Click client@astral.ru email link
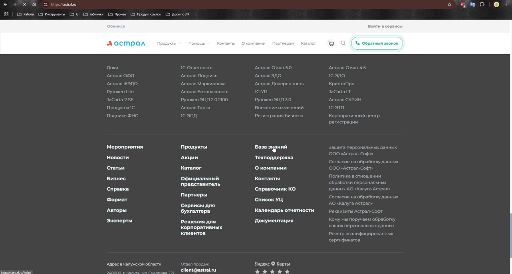The image size is (512, 274). (x=198, y=270)
